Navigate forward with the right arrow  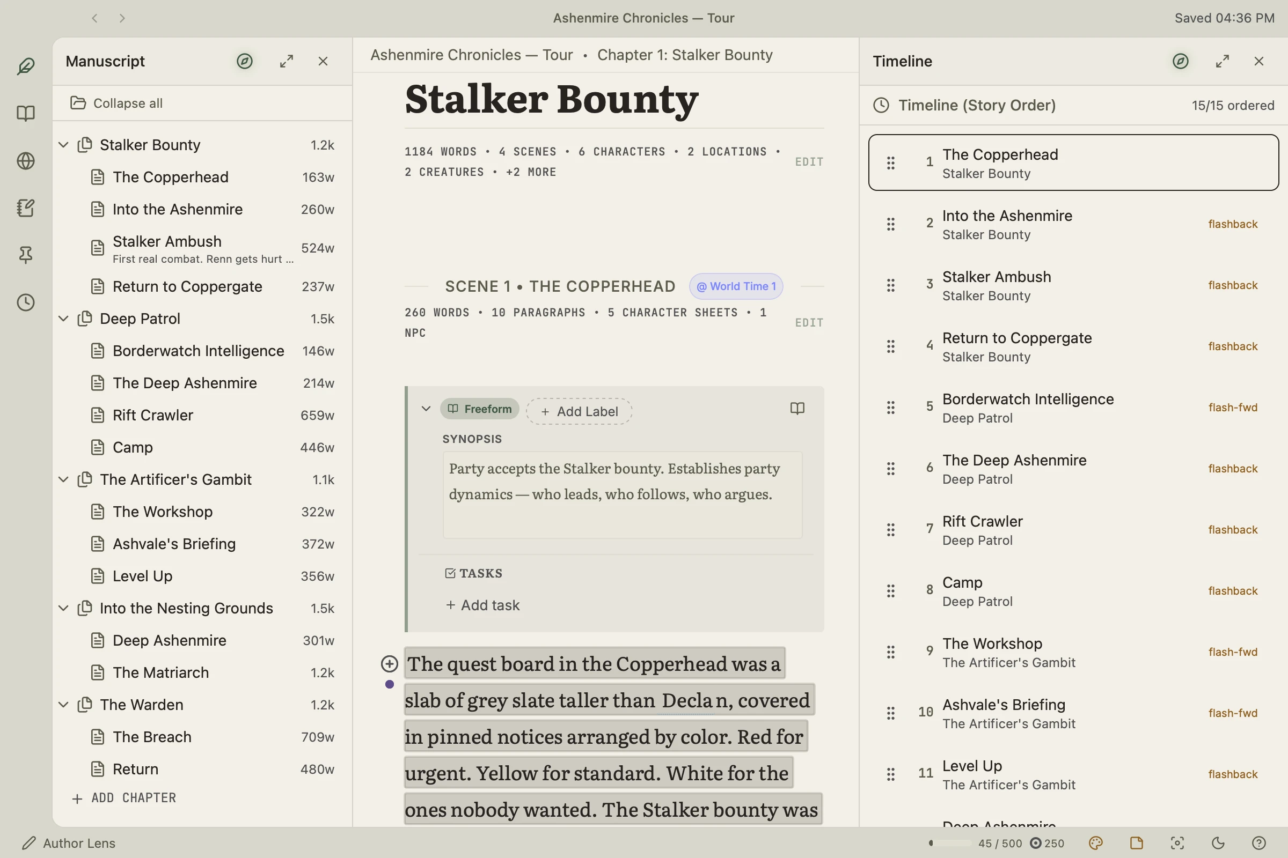(122, 18)
